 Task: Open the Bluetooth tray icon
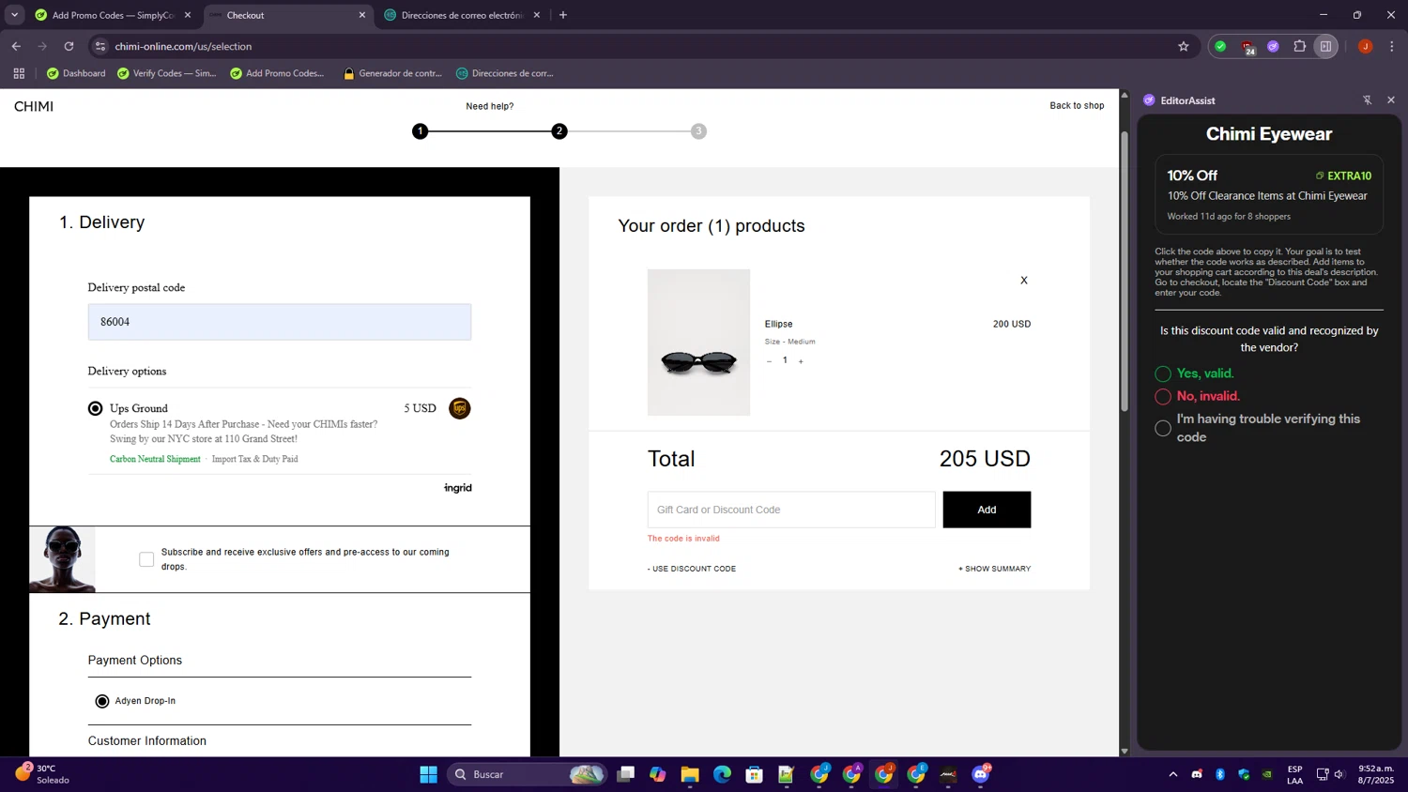(x=1220, y=774)
